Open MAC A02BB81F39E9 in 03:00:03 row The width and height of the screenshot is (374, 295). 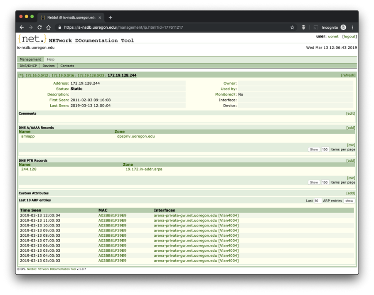click(x=112, y=261)
